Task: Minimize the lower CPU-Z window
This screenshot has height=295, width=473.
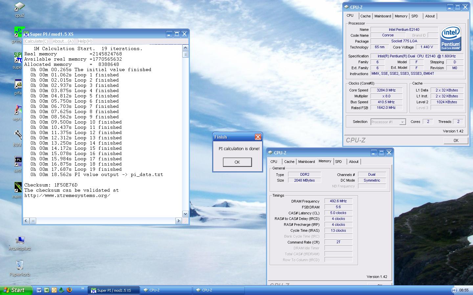Action: 374,153
